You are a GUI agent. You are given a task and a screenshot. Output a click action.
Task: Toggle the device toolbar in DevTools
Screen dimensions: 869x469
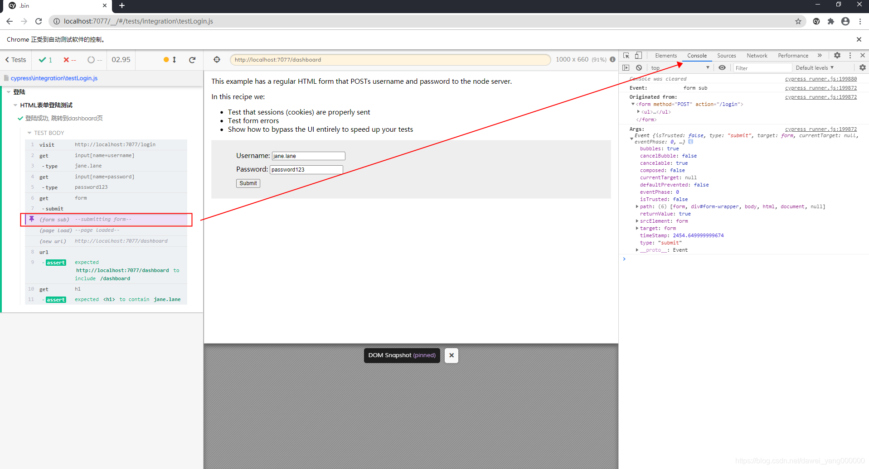pyautogui.click(x=638, y=56)
